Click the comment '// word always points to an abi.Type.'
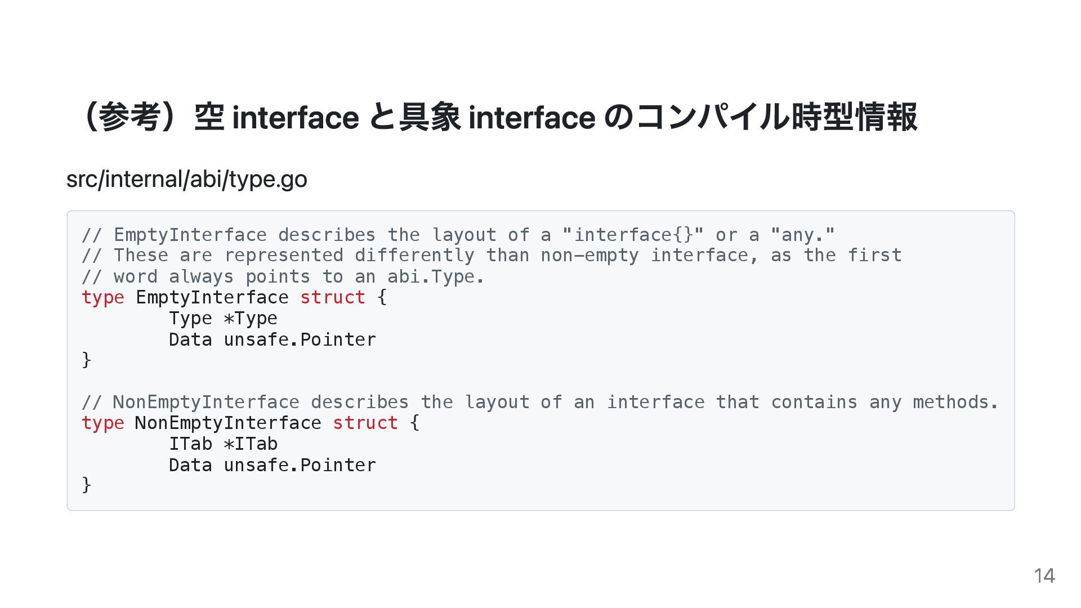Viewport: 1081px width, 608px height. click(x=283, y=276)
